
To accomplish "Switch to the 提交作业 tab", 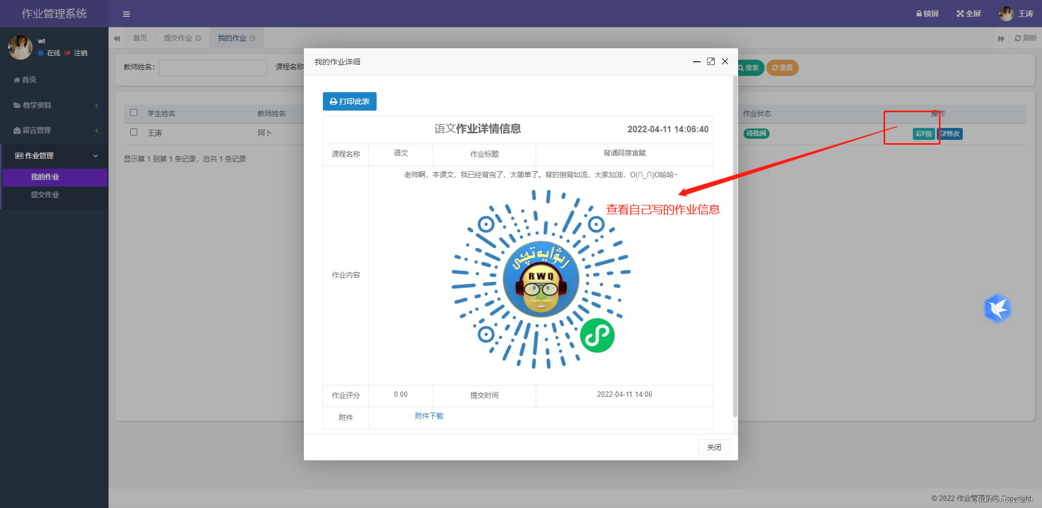I will (178, 38).
